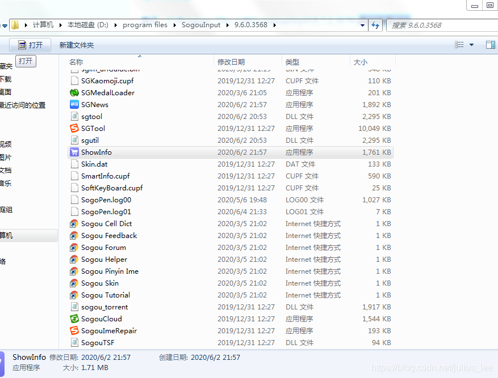Click the LOG00 文件 type cell
This screenshot has width=498, height=378.
point(304,200)
